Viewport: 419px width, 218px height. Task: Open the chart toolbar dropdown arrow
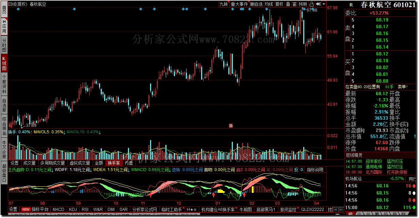[x=323, y=4]
